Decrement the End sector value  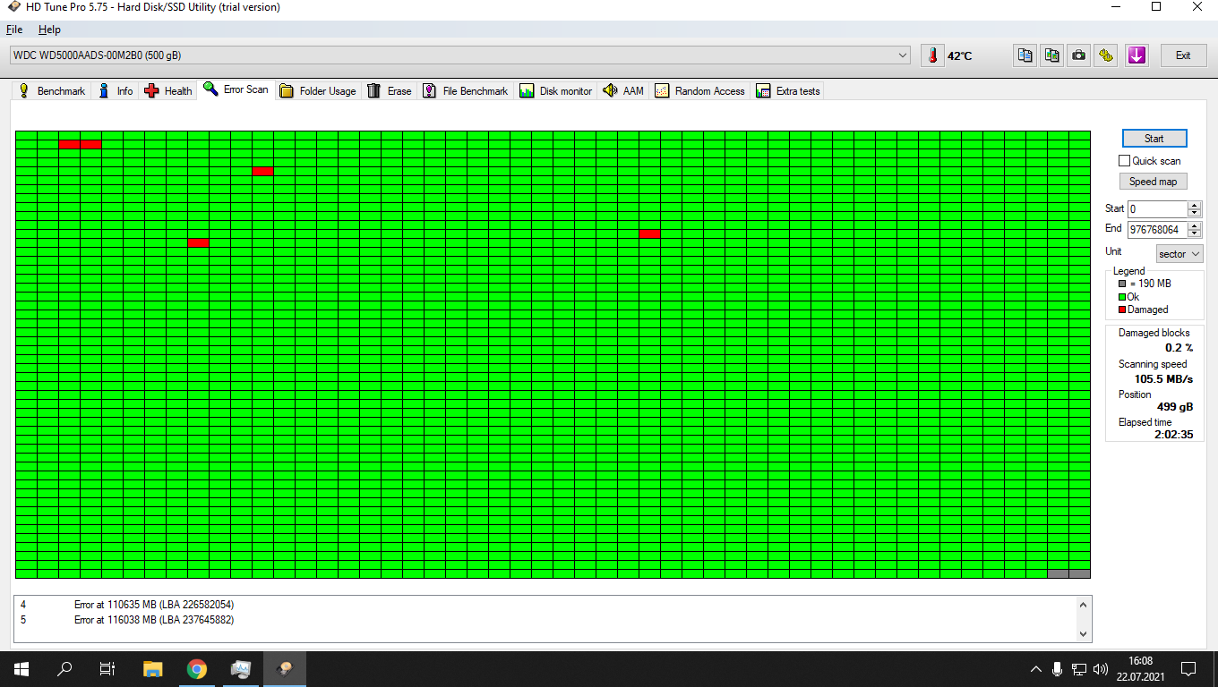1194,233
